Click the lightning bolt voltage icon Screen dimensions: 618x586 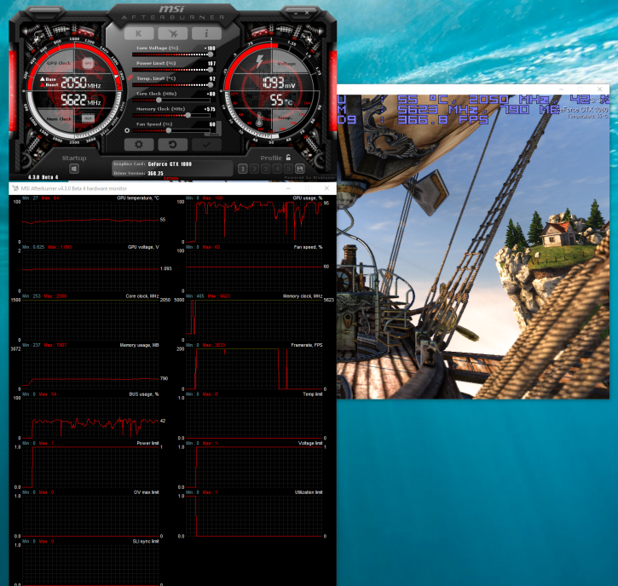(259, 62)
